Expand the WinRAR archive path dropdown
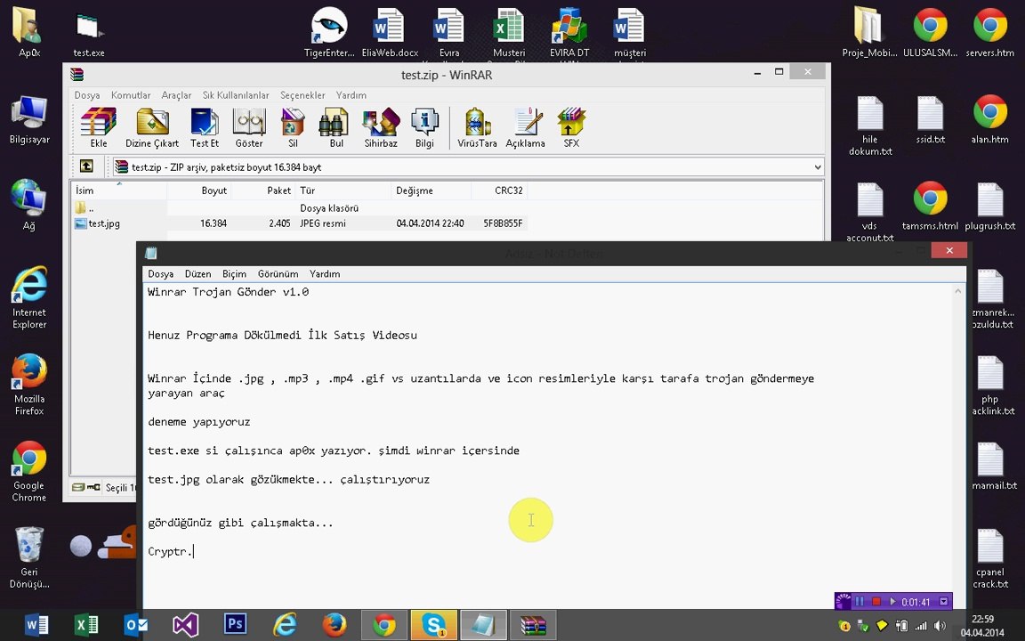The image size is (1025, 641). (x=817, y=166)
